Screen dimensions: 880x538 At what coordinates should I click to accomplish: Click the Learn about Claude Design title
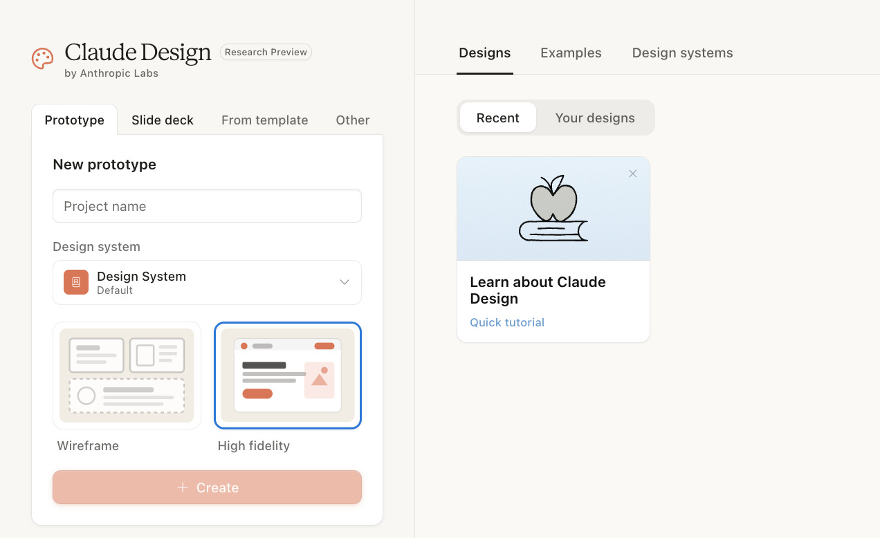click(538, 290)
